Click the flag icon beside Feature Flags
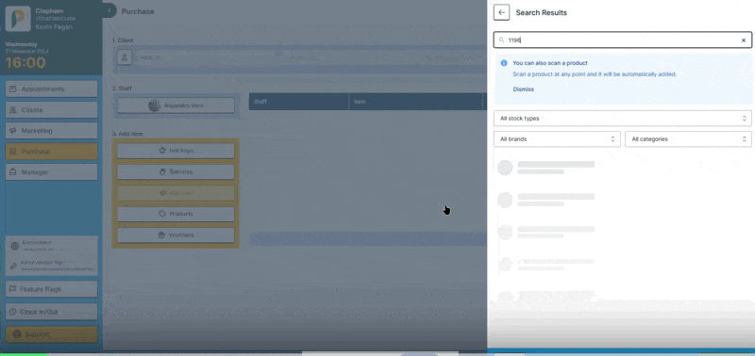Image resolution: width=755 pixels, height=356 pixels. 13,289
